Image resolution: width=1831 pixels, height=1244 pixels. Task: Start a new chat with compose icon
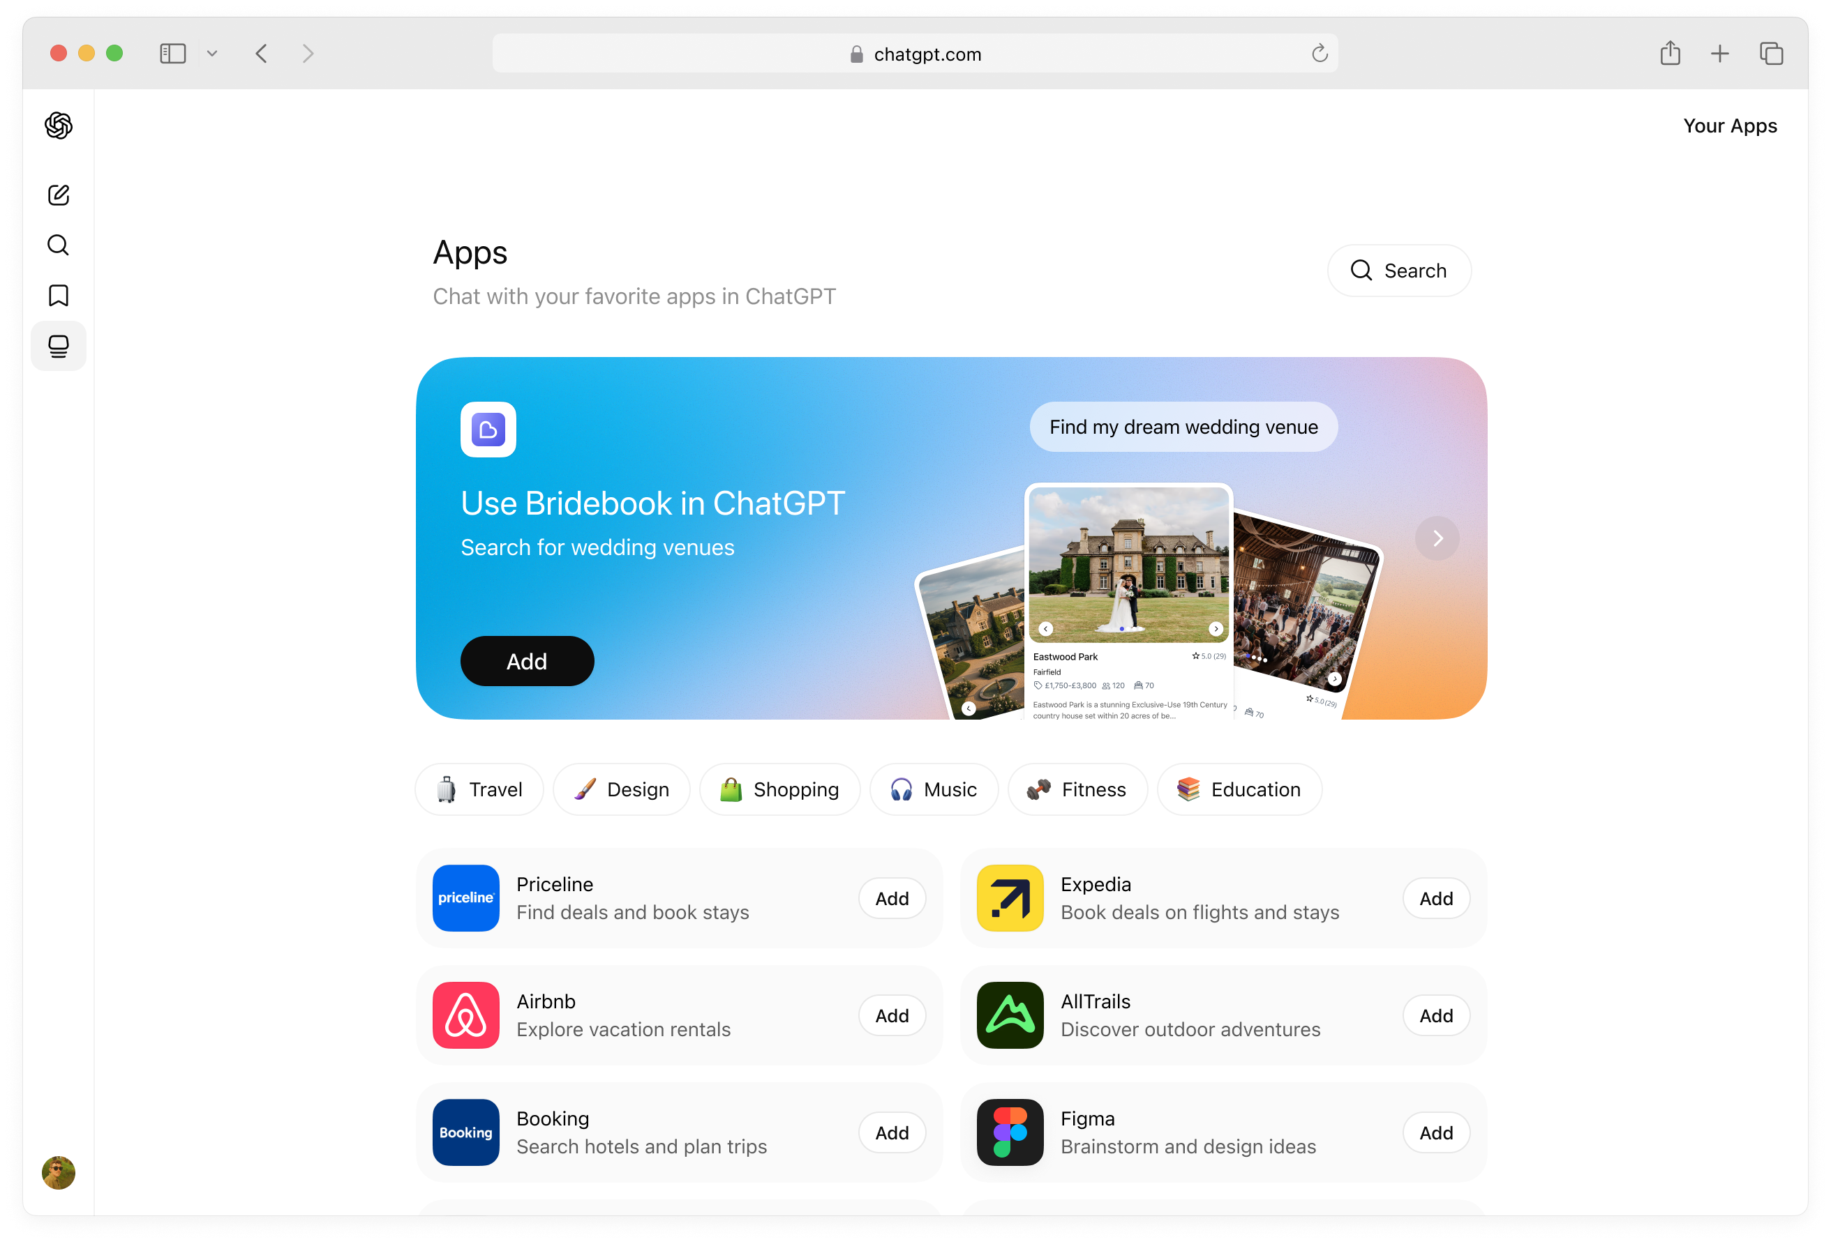59,195
